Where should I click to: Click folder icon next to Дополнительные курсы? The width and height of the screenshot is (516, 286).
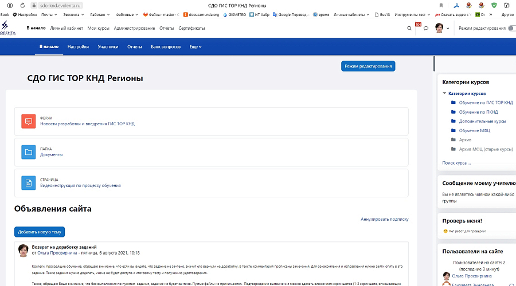click(453, 121)
